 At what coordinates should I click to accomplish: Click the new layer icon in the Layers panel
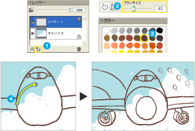38,49
